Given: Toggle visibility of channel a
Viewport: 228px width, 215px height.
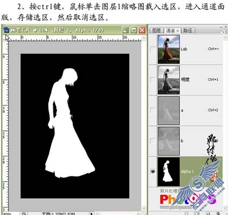Looking at the screenshot, I should (153, 110).
